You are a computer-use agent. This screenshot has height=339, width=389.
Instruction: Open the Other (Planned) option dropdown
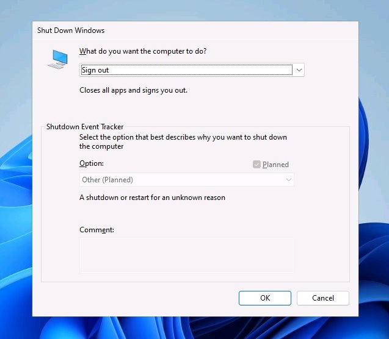(187, 180)
